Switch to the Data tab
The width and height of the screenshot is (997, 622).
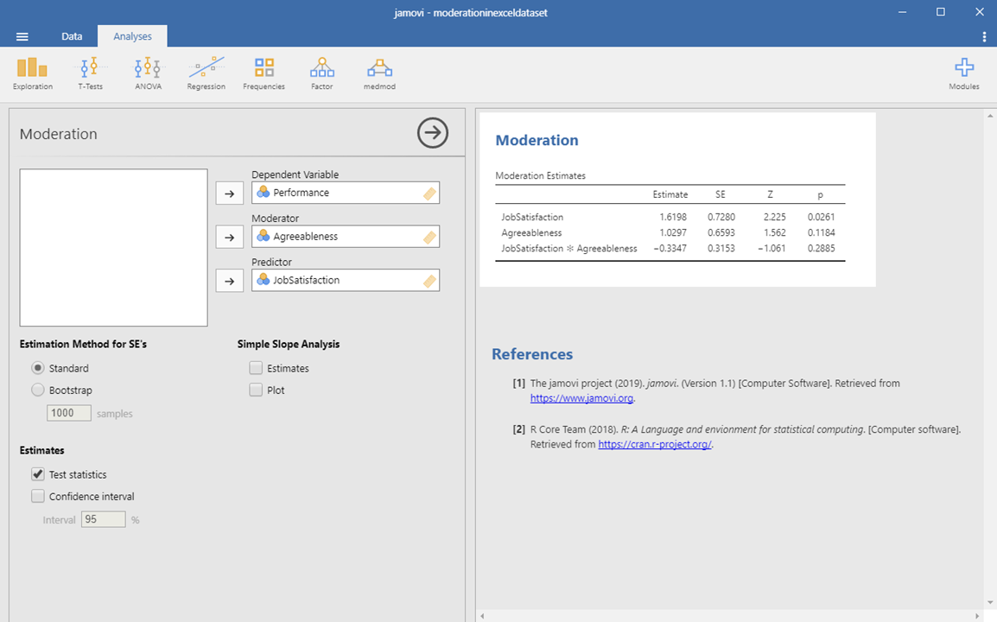coord(72,36)
